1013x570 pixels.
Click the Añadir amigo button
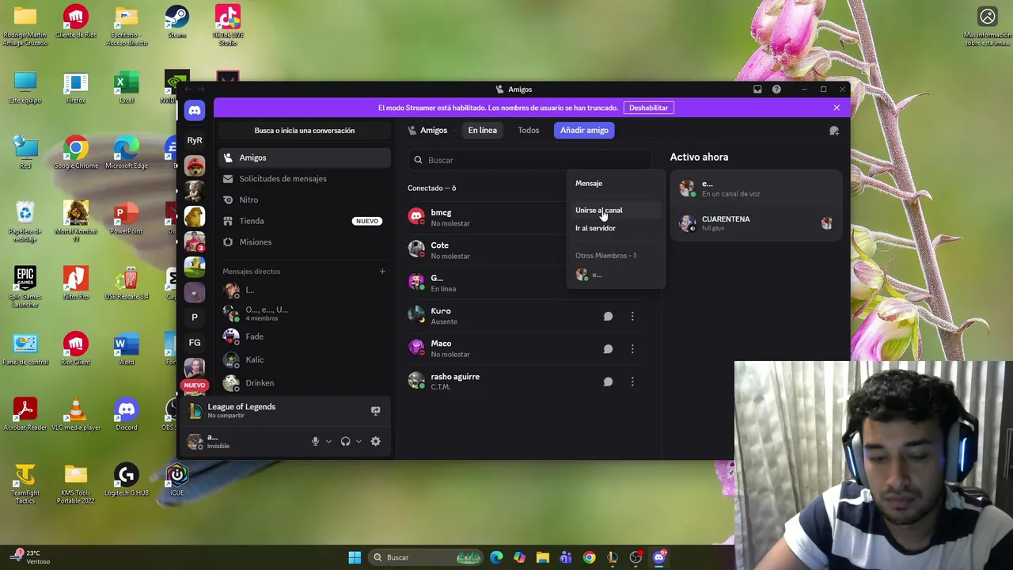[x=584, y=131]
